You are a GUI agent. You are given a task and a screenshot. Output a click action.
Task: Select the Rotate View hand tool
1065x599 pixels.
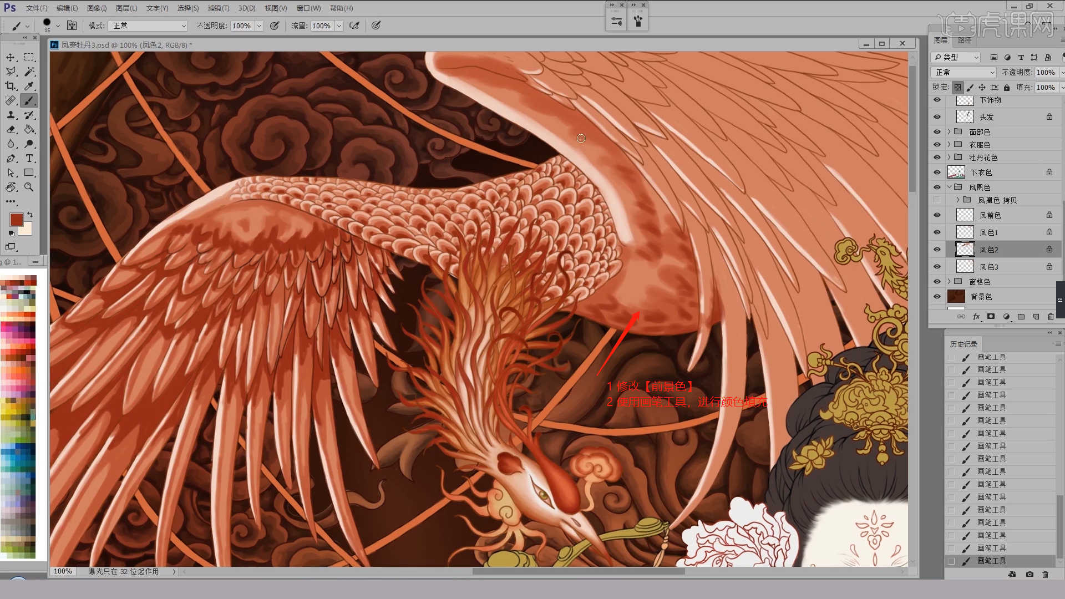(11, 187)
